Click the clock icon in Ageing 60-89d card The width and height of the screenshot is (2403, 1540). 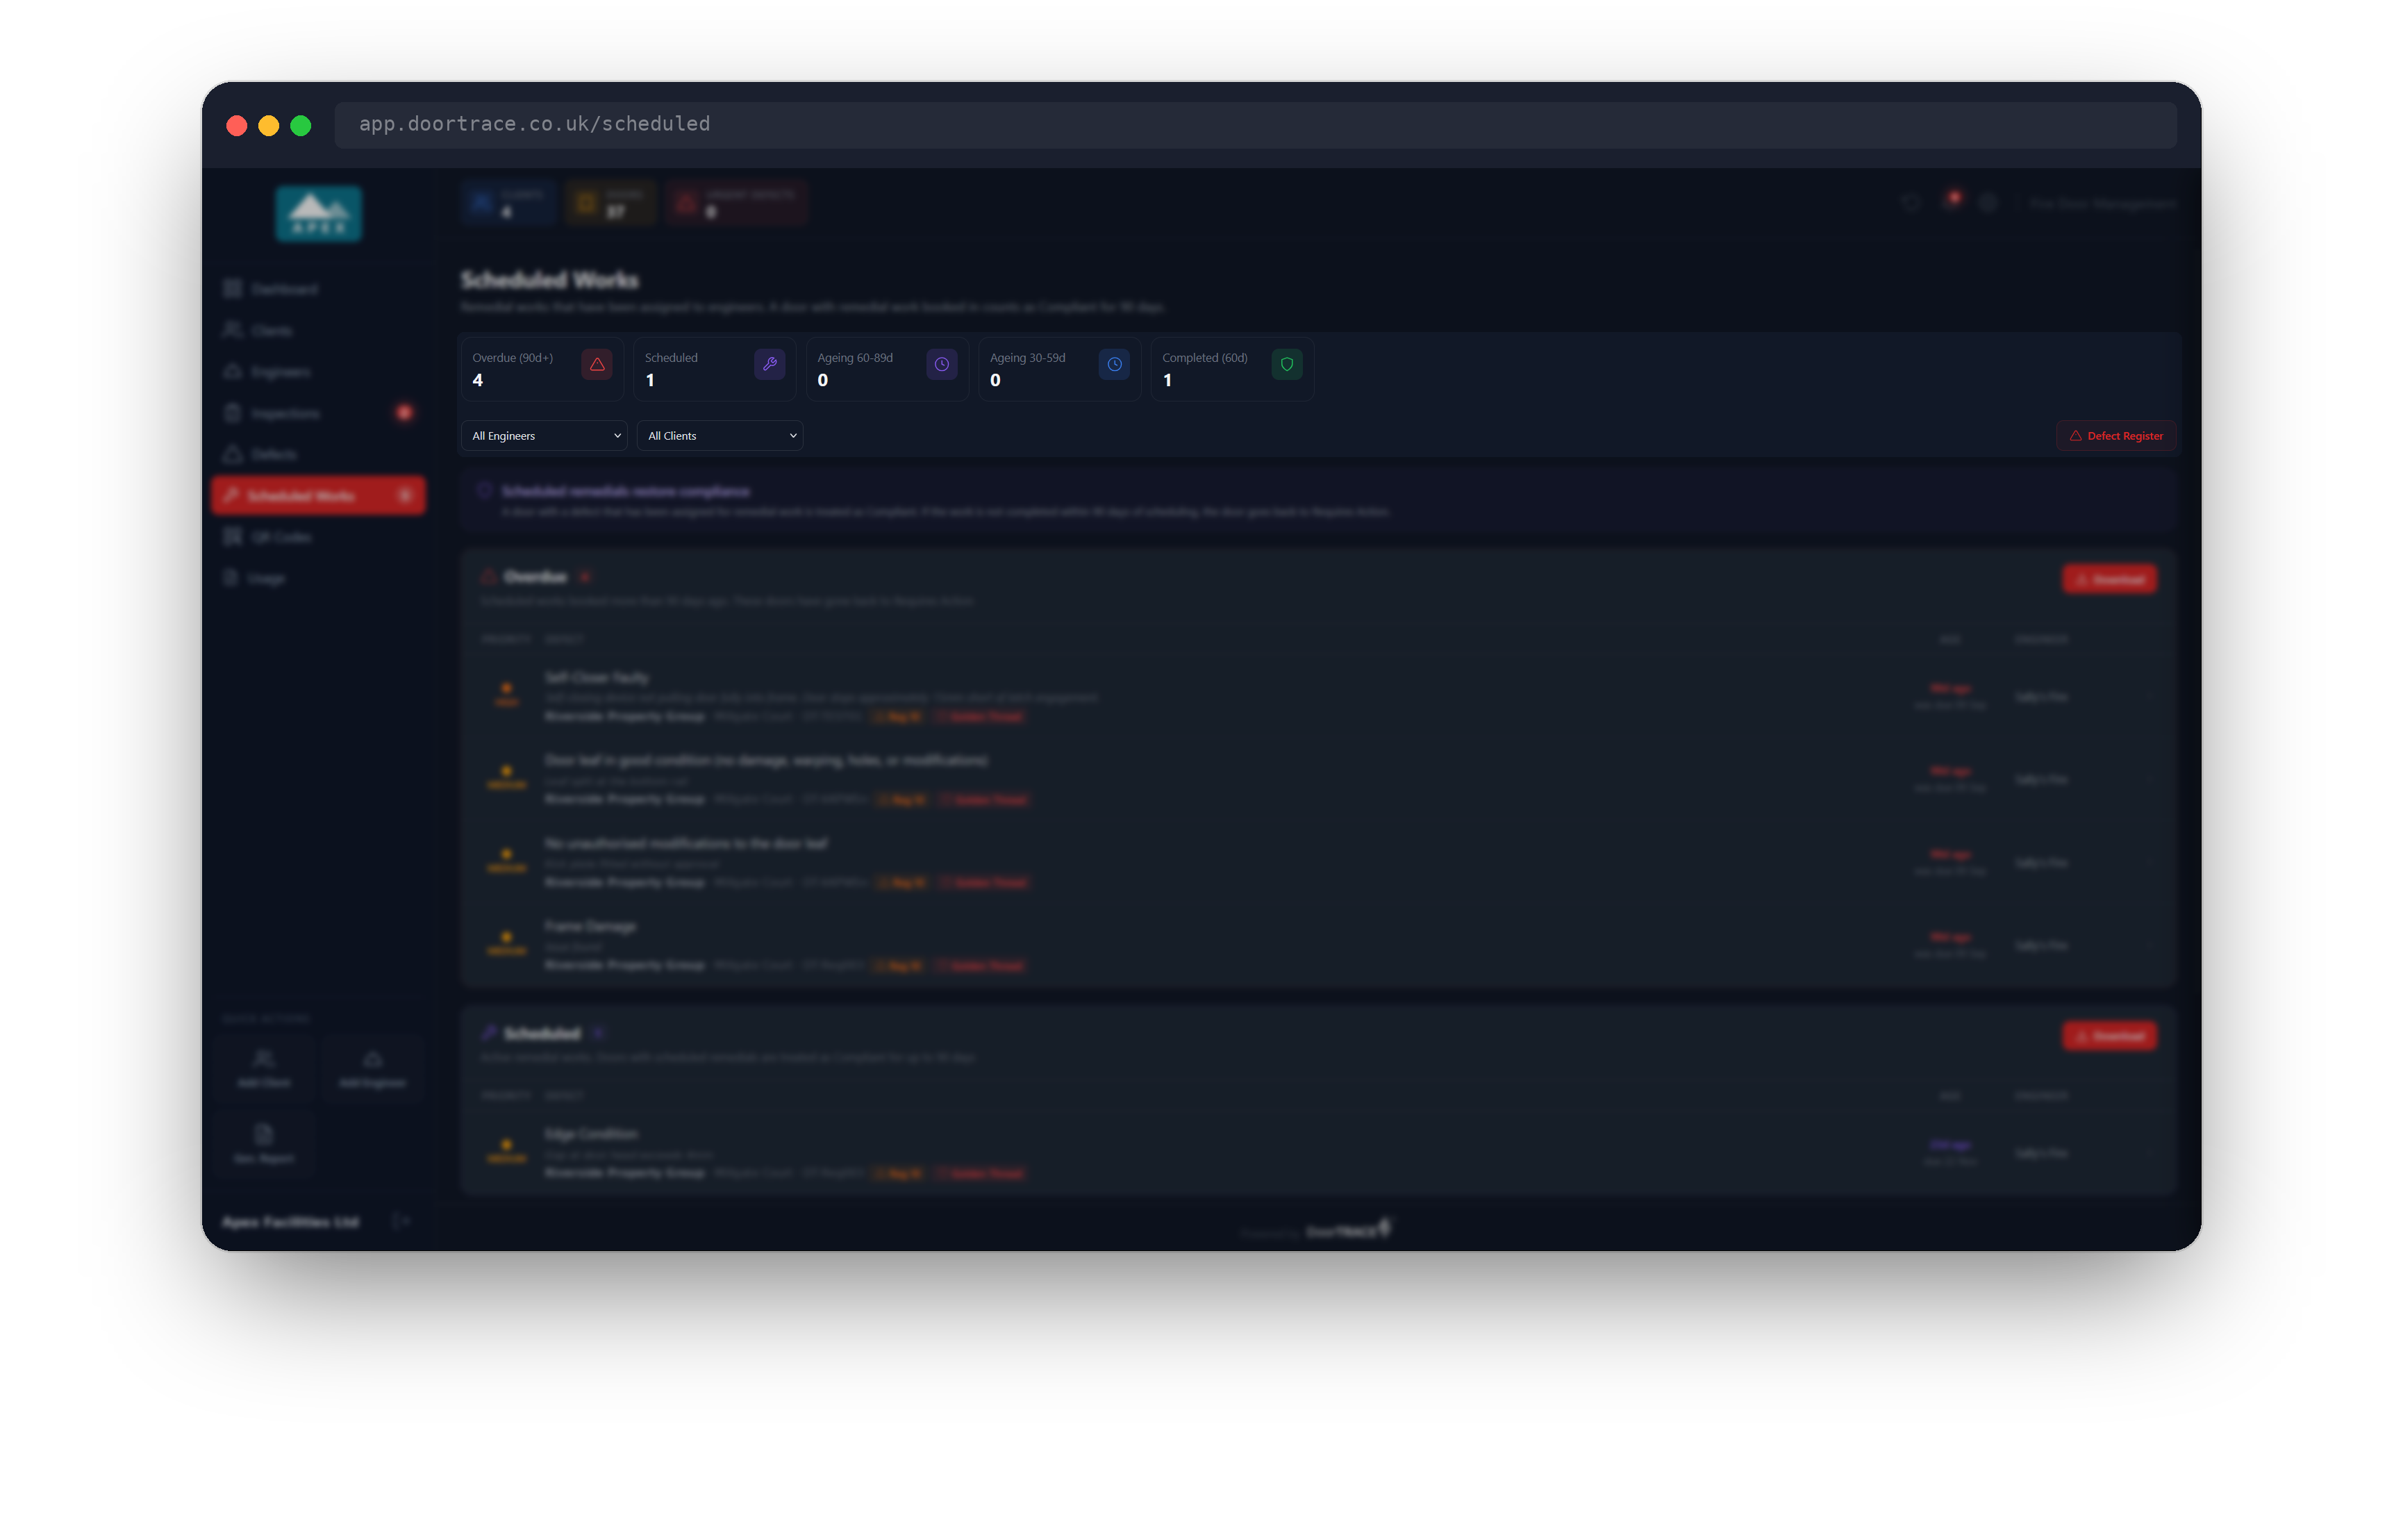(x=942, y=364)
